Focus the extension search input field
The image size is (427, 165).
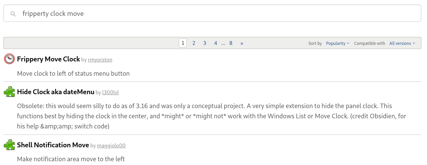tap(212, 13)
